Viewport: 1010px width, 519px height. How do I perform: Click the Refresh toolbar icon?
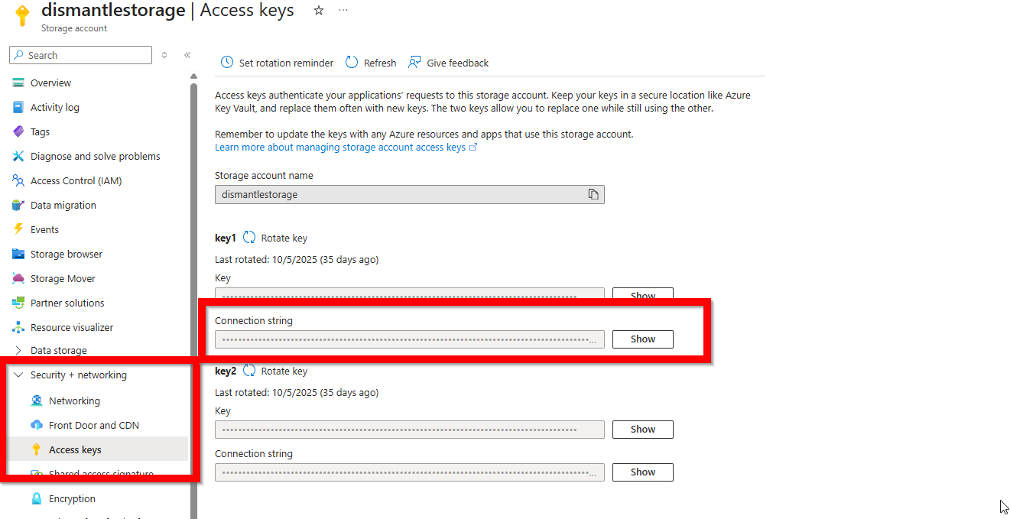(352, 63)
